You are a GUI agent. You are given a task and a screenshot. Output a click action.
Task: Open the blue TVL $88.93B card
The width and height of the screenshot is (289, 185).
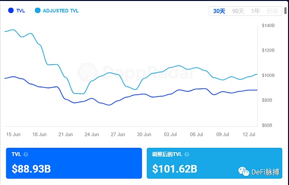pyautogui.click(x=74, y=163)
